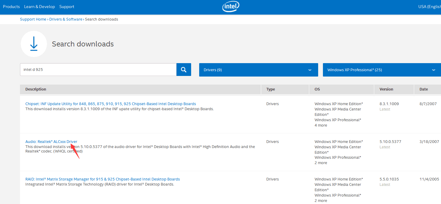Select version 5.5.0.1035 text
This screenshot has width=441, height=204.
pos(389,179)
